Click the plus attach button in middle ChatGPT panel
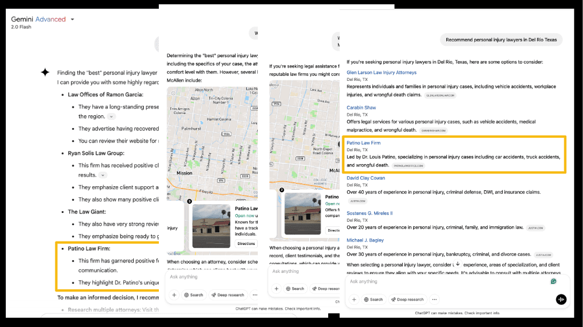Image resolution: width=583 pixels, height=327 pixels. point(276,289)
